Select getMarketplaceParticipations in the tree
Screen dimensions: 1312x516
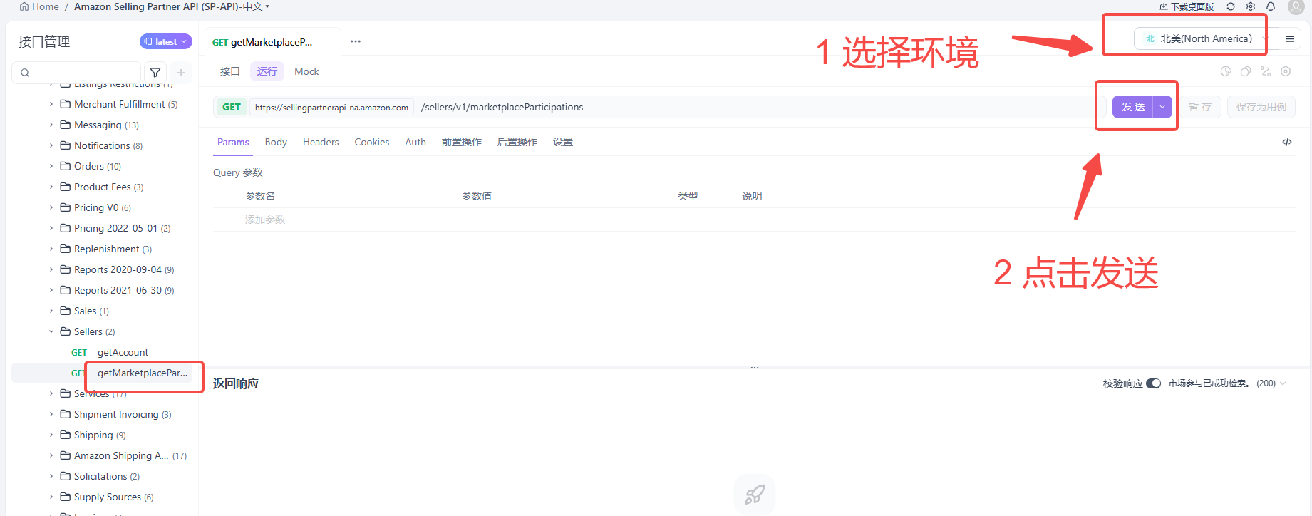(143, 373)
